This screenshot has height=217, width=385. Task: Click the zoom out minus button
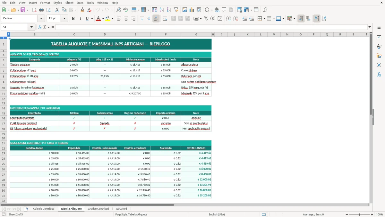pos(346,214)
